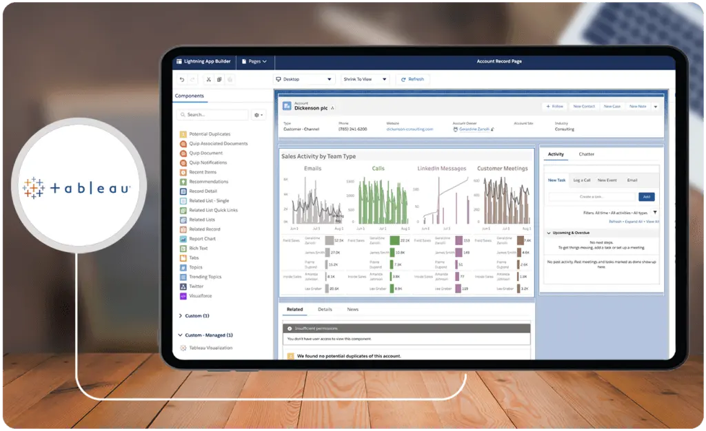Open the dickenson-consulting.com website link
The height and width of the screenshot is (431, 706).
tap(410, 129)
